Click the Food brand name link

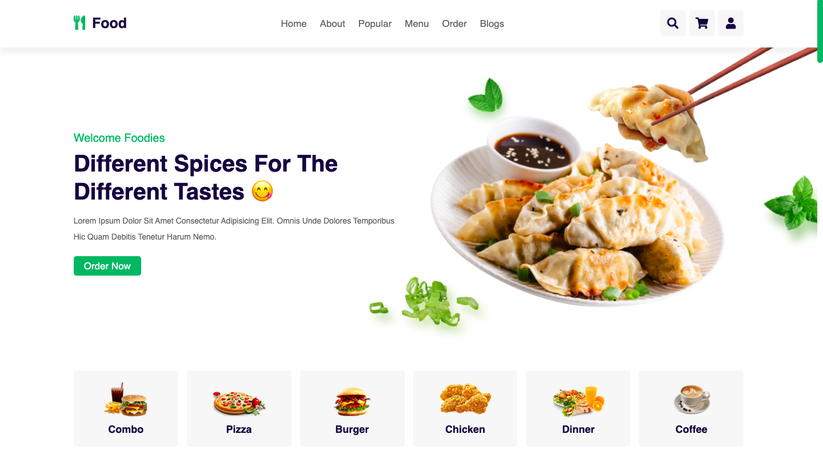109,23
